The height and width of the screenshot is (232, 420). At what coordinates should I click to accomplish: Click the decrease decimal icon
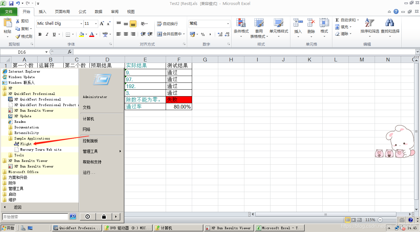pyautogui.click(x=227, y=34)
